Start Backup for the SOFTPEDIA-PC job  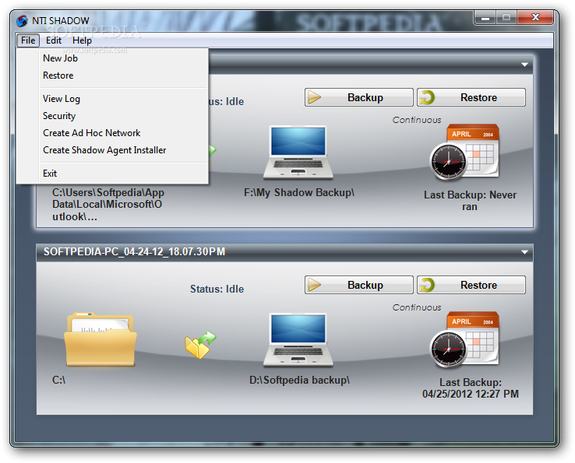coord(359,285)
